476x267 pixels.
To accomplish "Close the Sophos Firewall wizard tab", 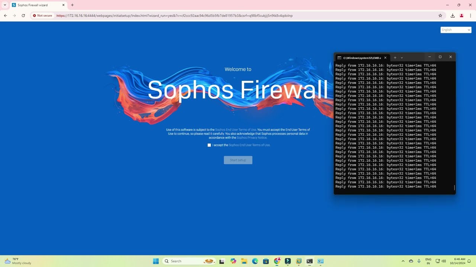I will 63,5.
